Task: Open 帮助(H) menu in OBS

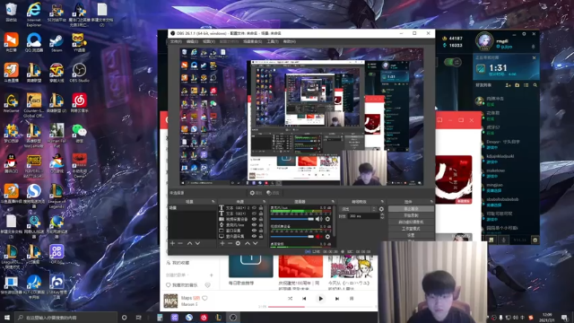Action: pyautogui.click(x=289, y=41)
